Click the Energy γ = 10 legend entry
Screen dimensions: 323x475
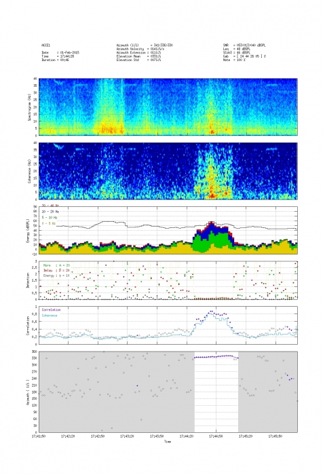[x=56, y=275]
